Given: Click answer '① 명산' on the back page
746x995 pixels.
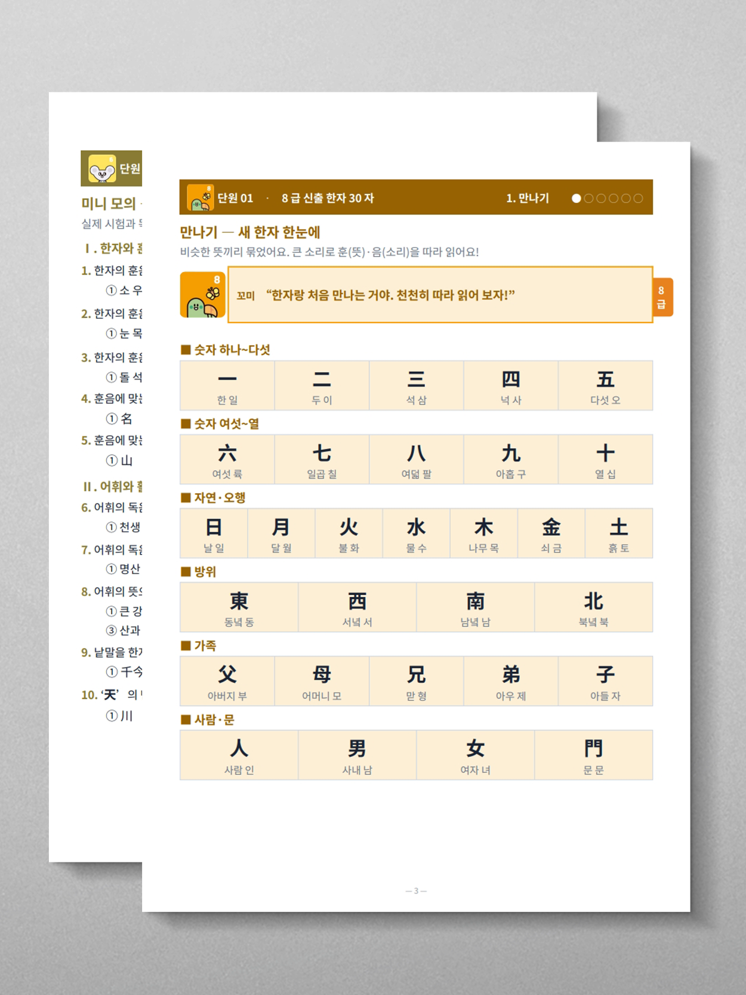Looking at the screenshot, I should 124,569.
